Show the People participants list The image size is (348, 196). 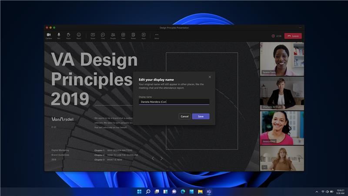pos(113,36)
